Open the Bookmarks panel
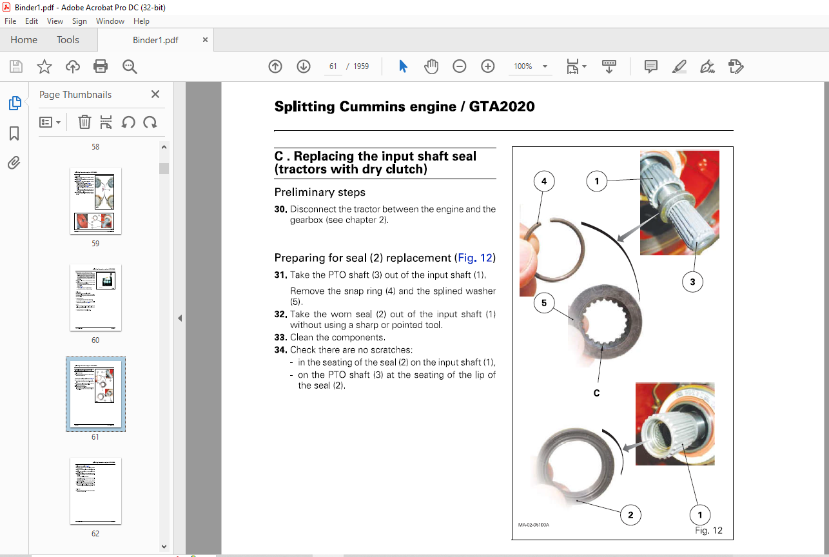This screenshot has height=557, width=829. pyautogui.click(x=14, y=133)
